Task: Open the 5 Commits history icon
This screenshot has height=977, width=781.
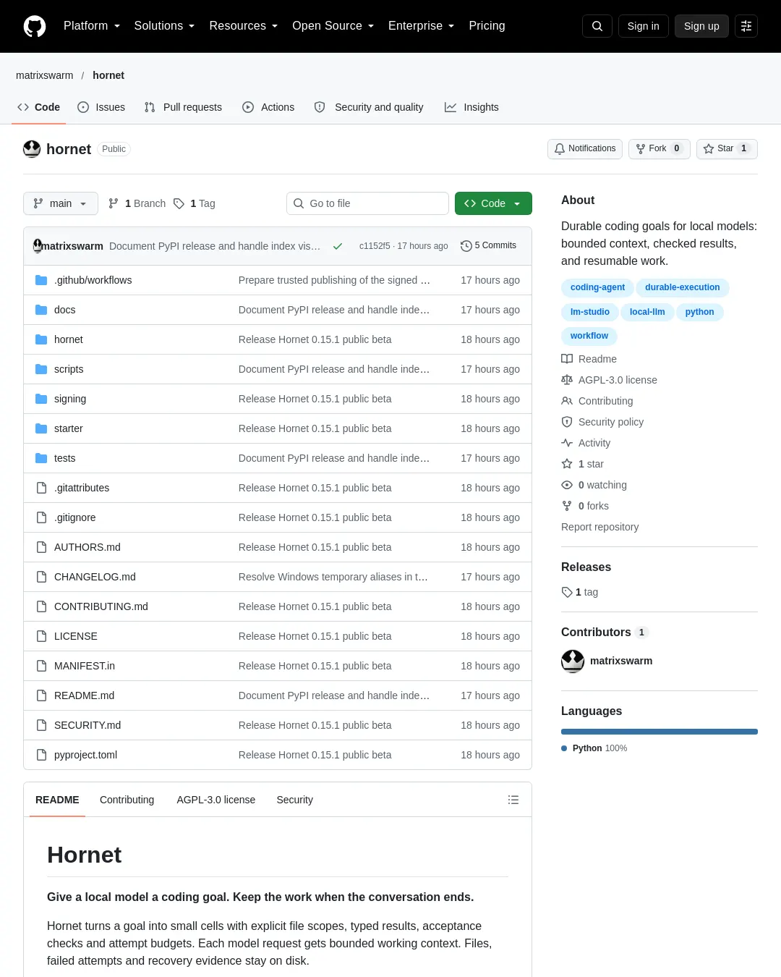Action: click(x=466, y=246)
